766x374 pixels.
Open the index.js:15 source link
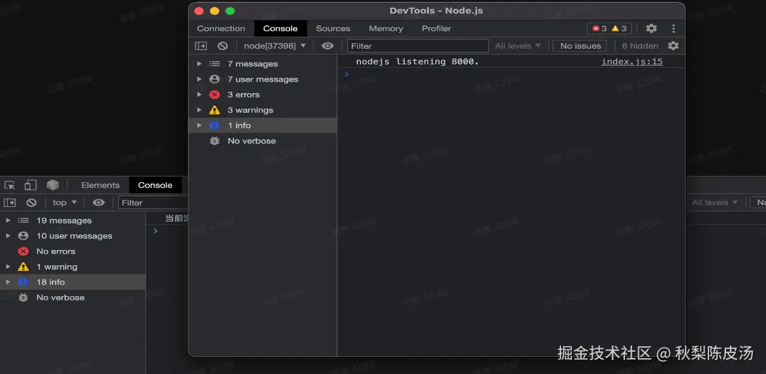[x=632, y=61]
